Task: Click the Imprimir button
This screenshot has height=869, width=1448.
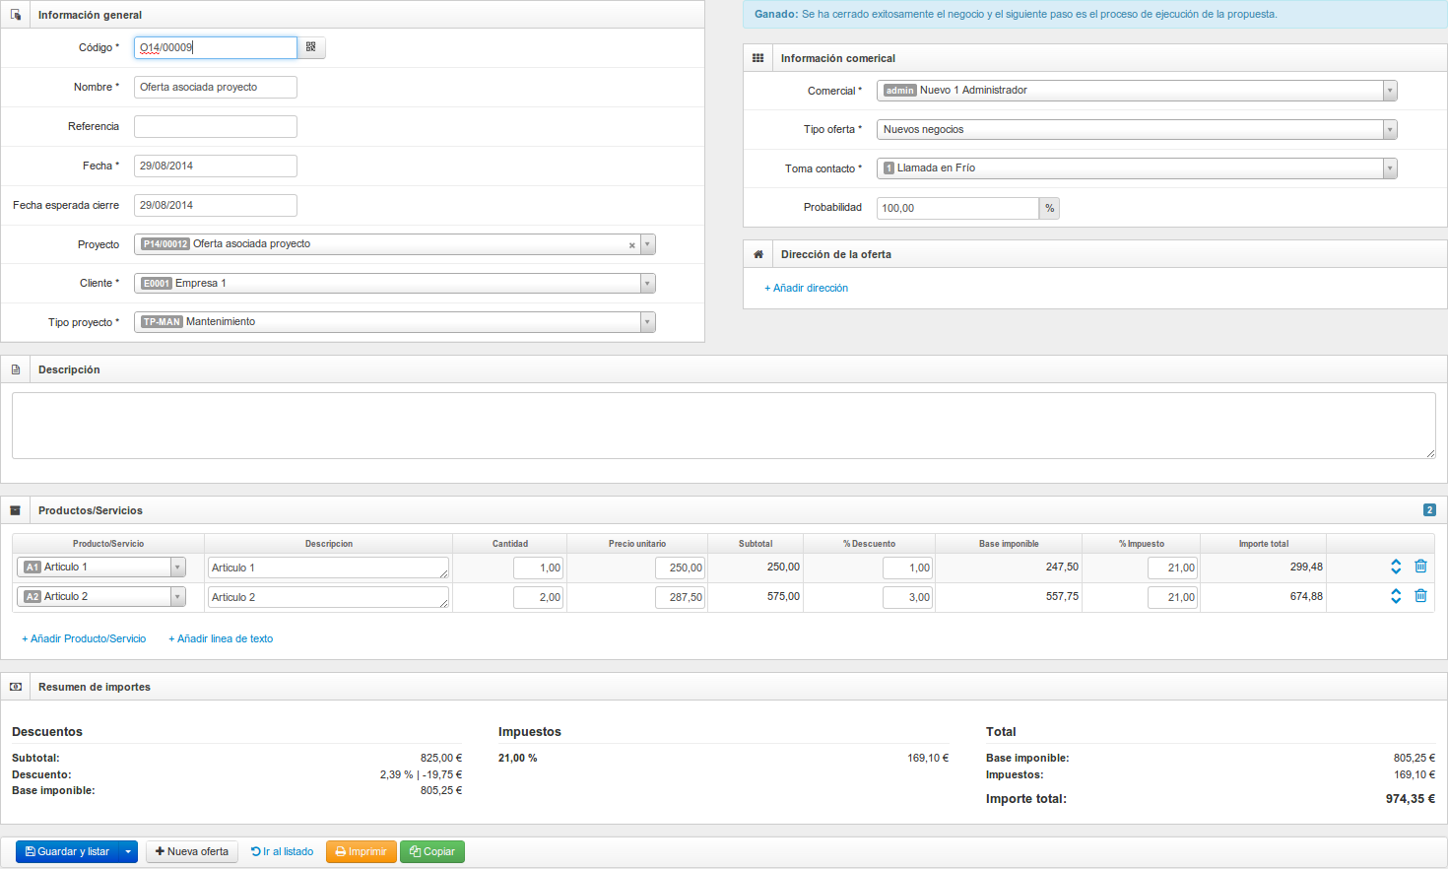Action: tap(362, 851)
